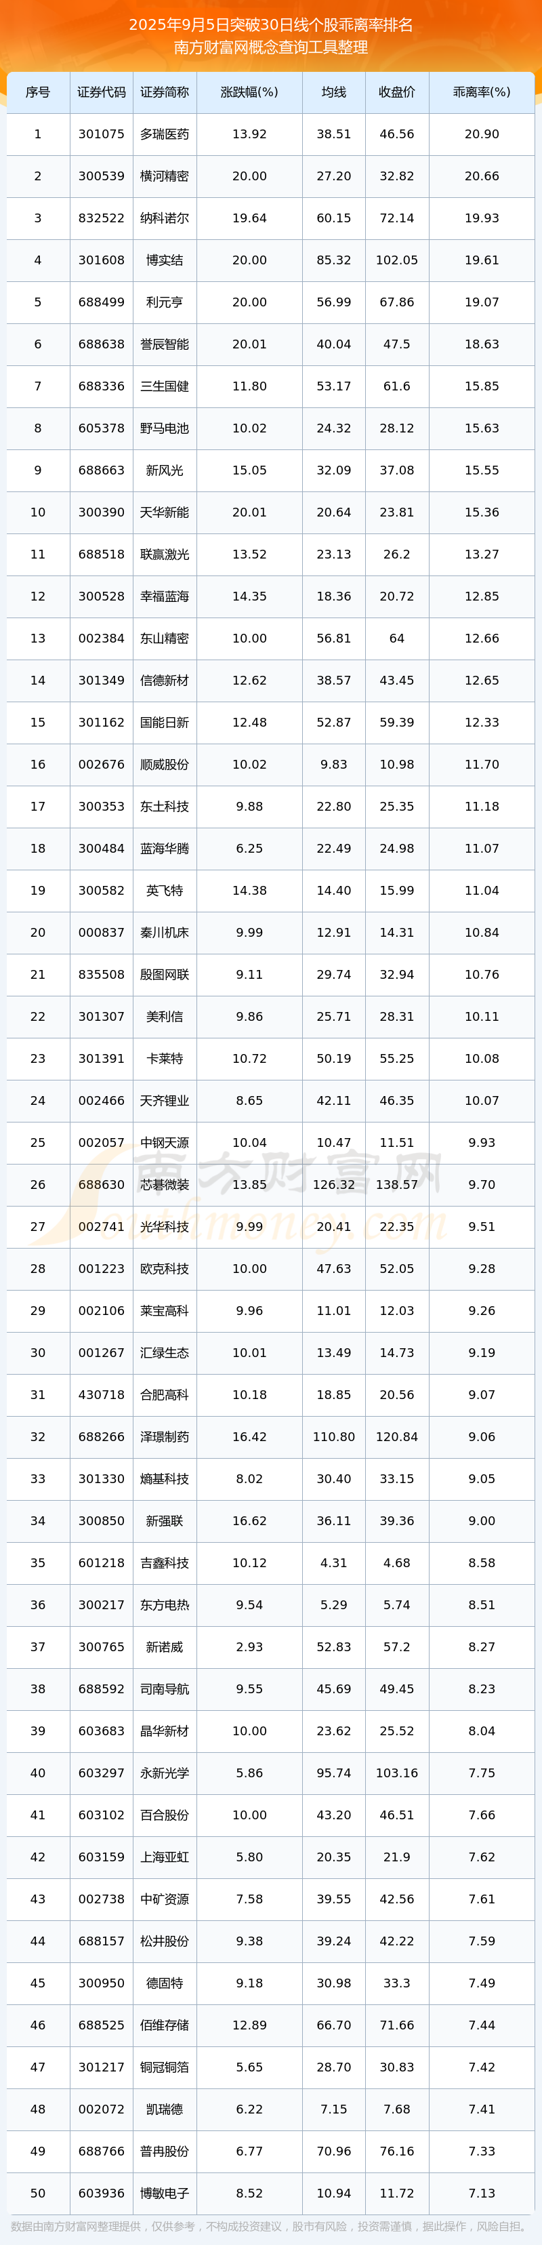The height and width of the screenshot is (2245, 542).
Task: Click stock name 信德新材
Action: [x=165, y=681]
